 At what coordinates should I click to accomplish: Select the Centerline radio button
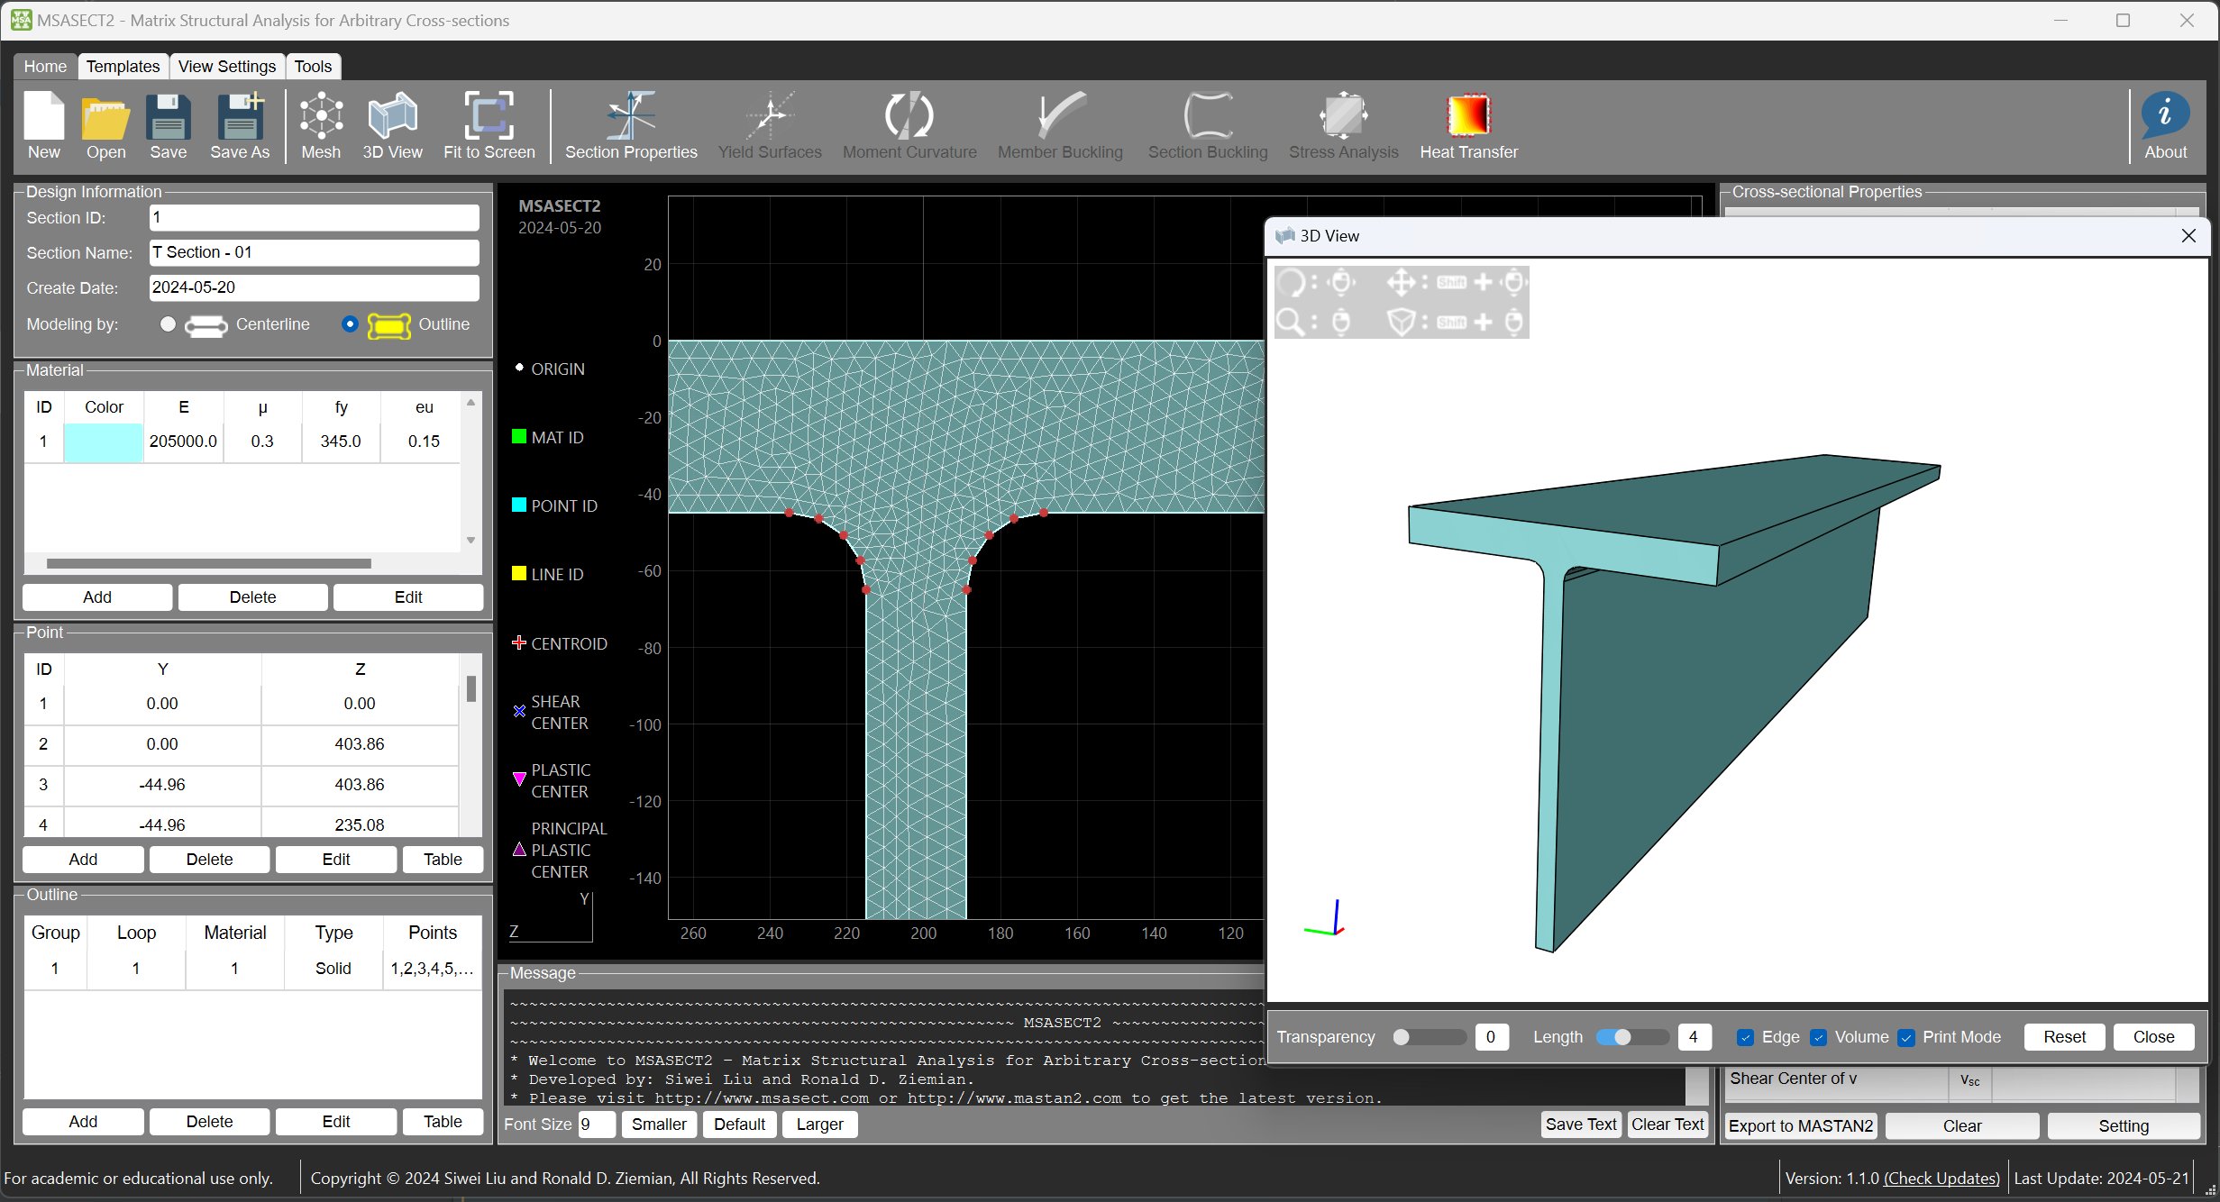pyautogui.click(x=168, y=324)
